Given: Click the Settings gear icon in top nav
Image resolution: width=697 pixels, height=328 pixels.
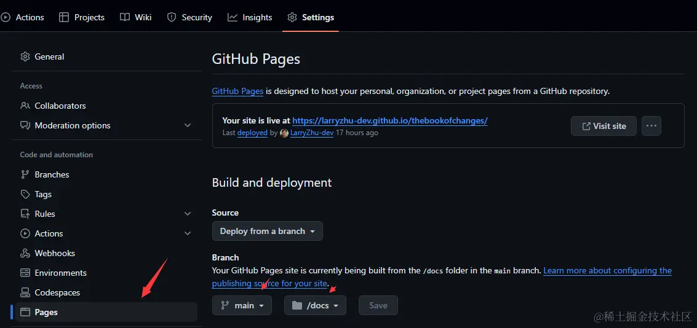Looking at the screenshot, I should pyautogui.click(x=292, y=17).
